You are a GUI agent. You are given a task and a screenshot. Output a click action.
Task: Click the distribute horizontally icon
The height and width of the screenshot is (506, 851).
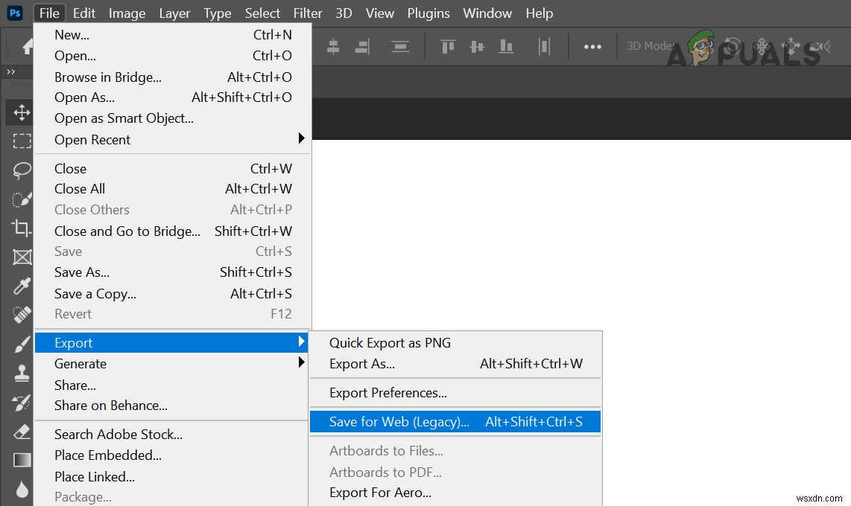tap(545, 47)
